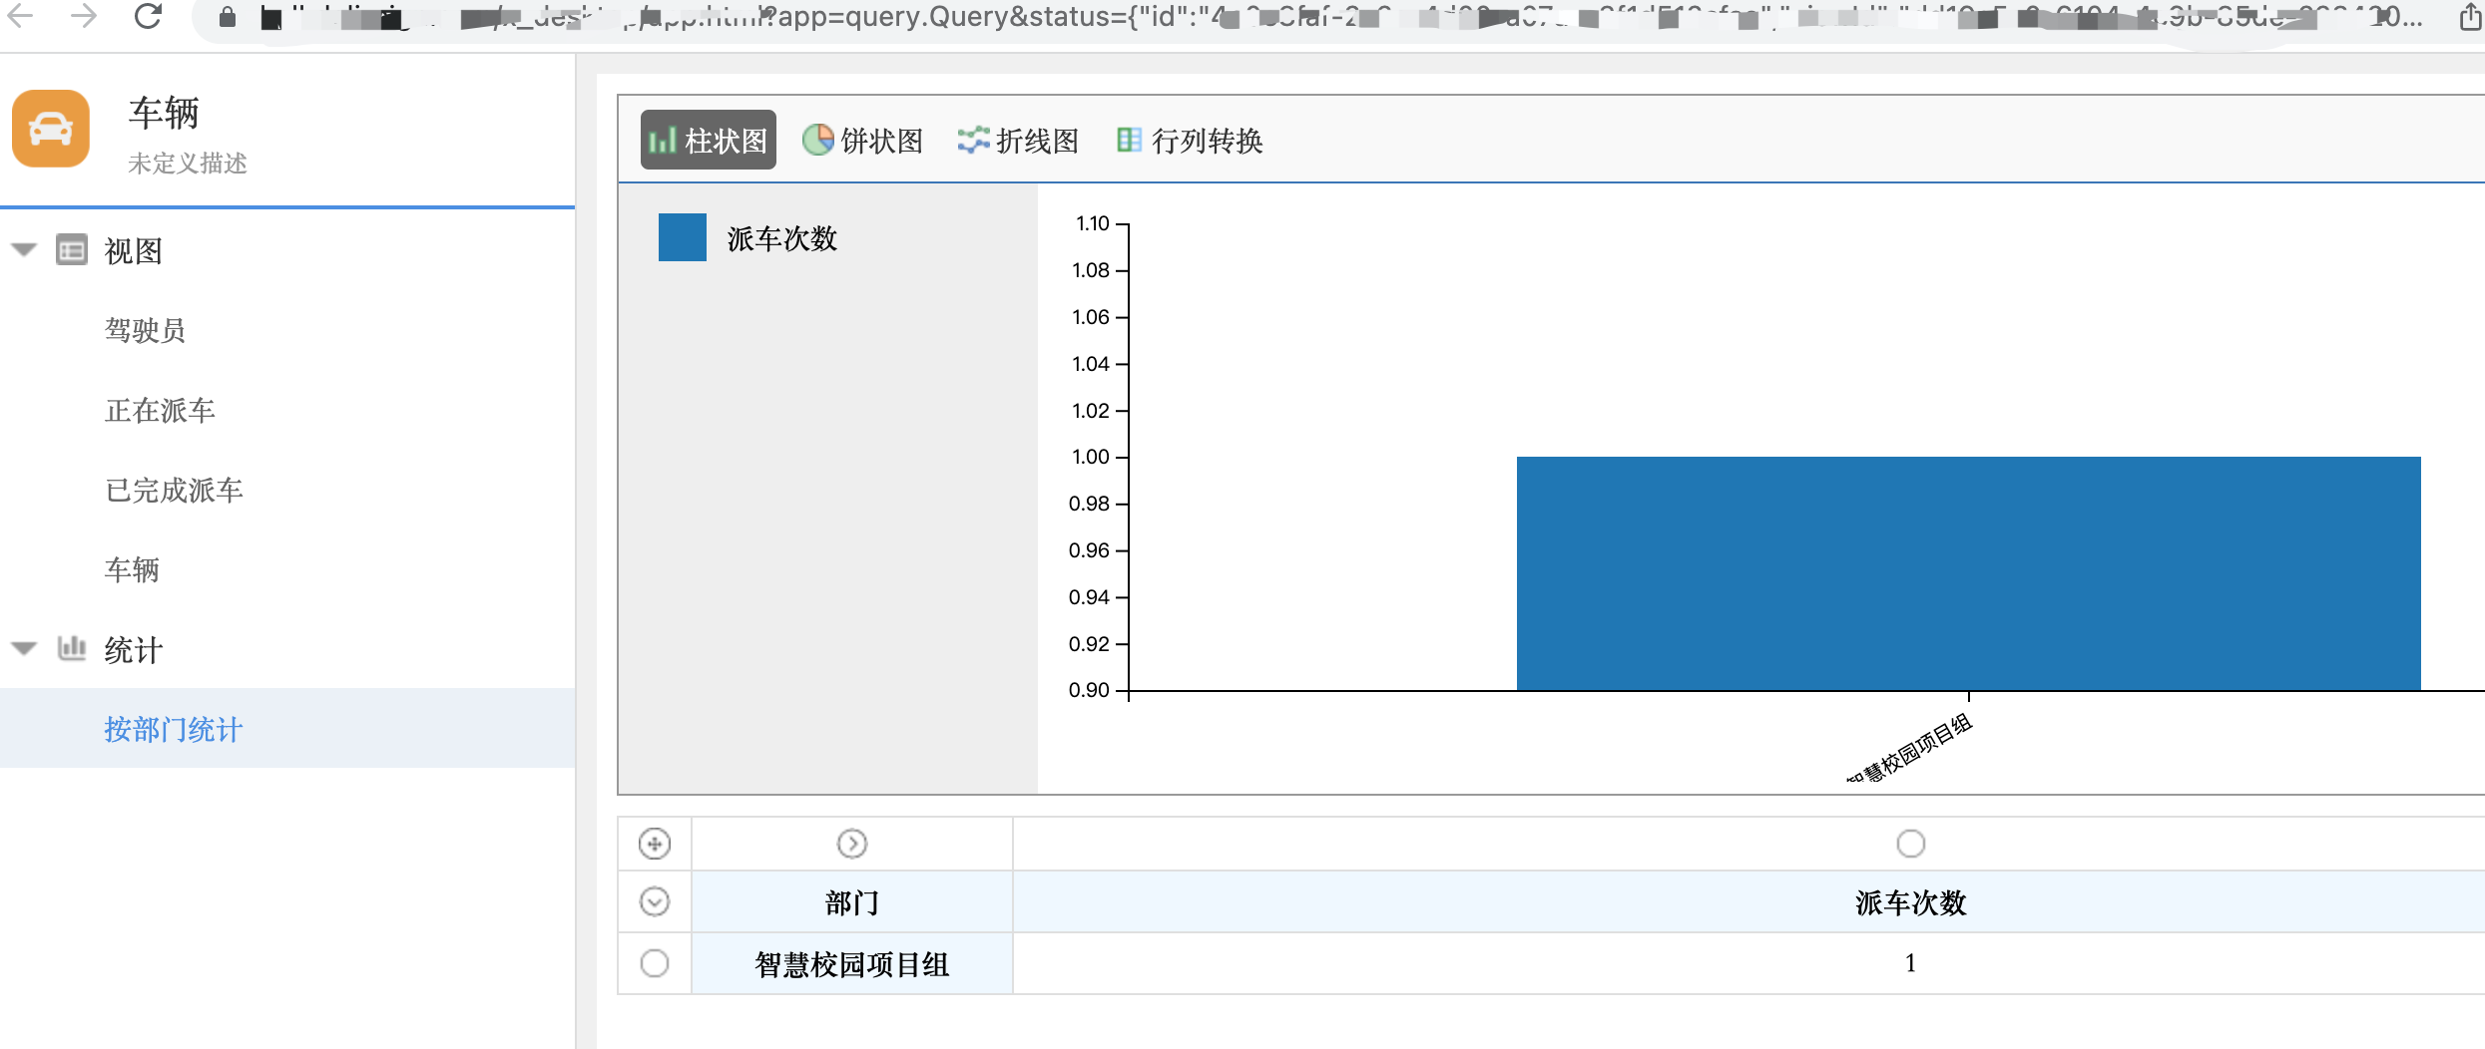The image size is (2485, 1049).
Task: Open the 已完成派车 view
Action: (x=174, y=490)
